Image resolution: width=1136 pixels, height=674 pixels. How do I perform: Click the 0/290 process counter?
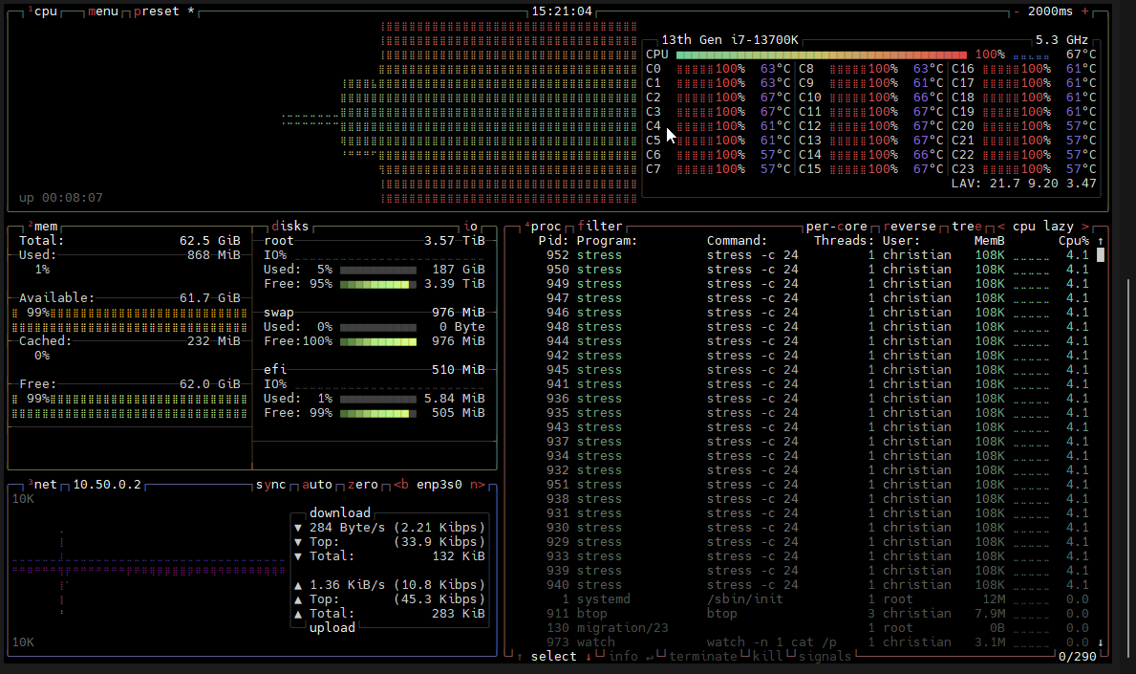tap(1078, 657)
